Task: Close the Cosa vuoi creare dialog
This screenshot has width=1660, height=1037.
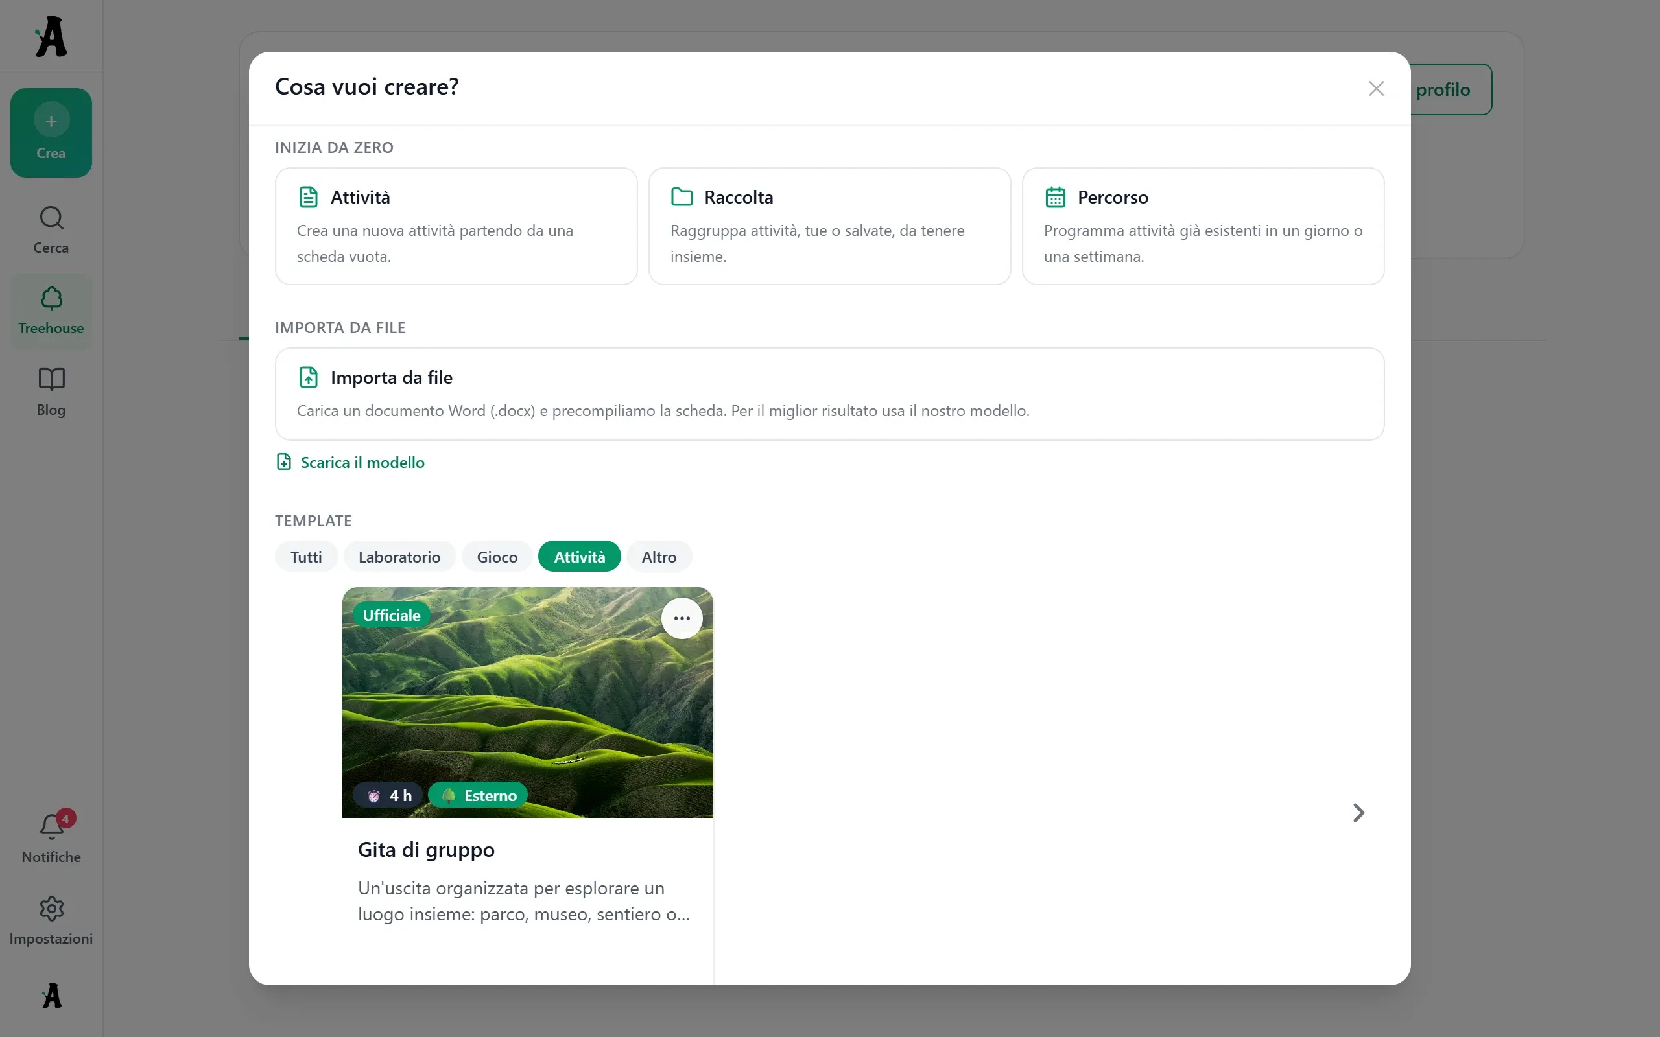Action: tap(1376, 89)
